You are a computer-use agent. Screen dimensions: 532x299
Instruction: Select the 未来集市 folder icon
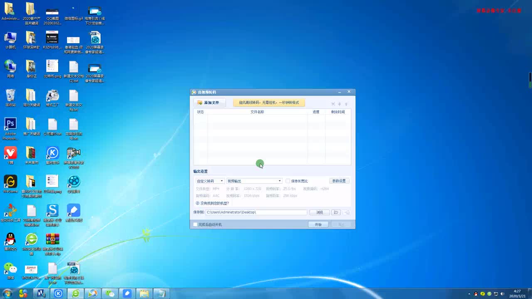[32, 155]
